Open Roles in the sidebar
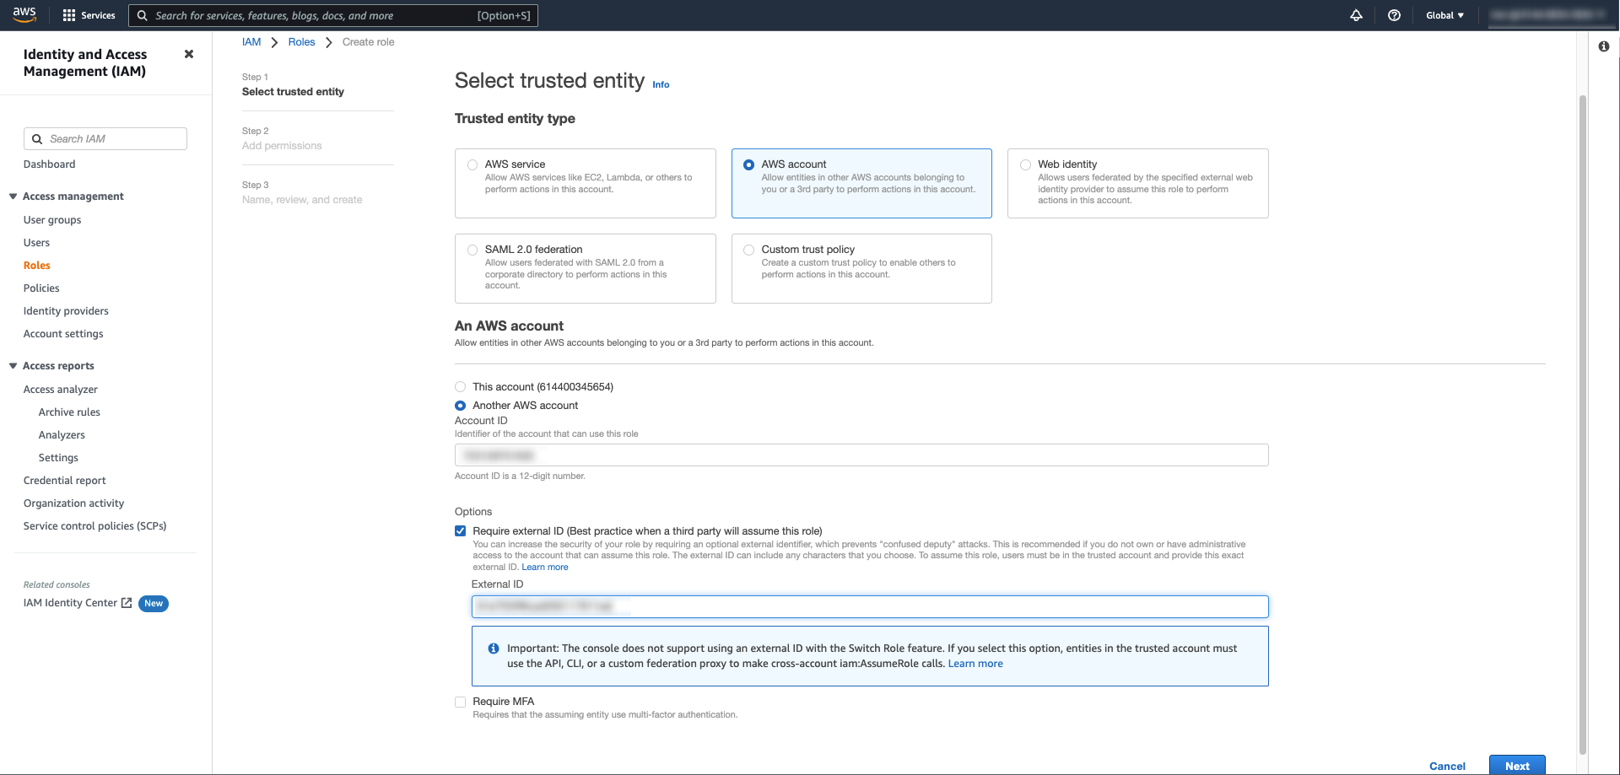1620x775 pixels. (x=37, y=266)
